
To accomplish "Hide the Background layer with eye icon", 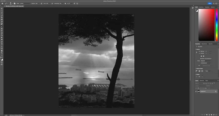I will [x=196, y=91].
